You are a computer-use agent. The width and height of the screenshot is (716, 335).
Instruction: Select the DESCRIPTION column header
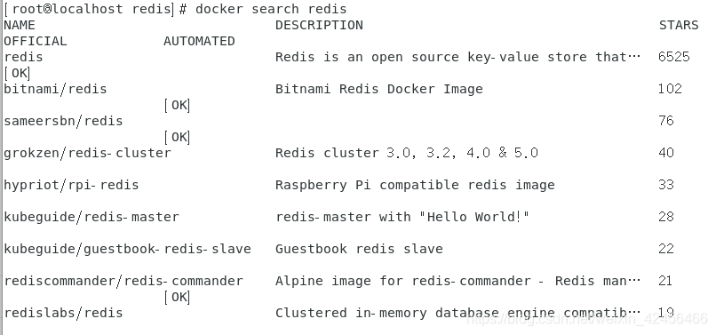pos(319,25)
